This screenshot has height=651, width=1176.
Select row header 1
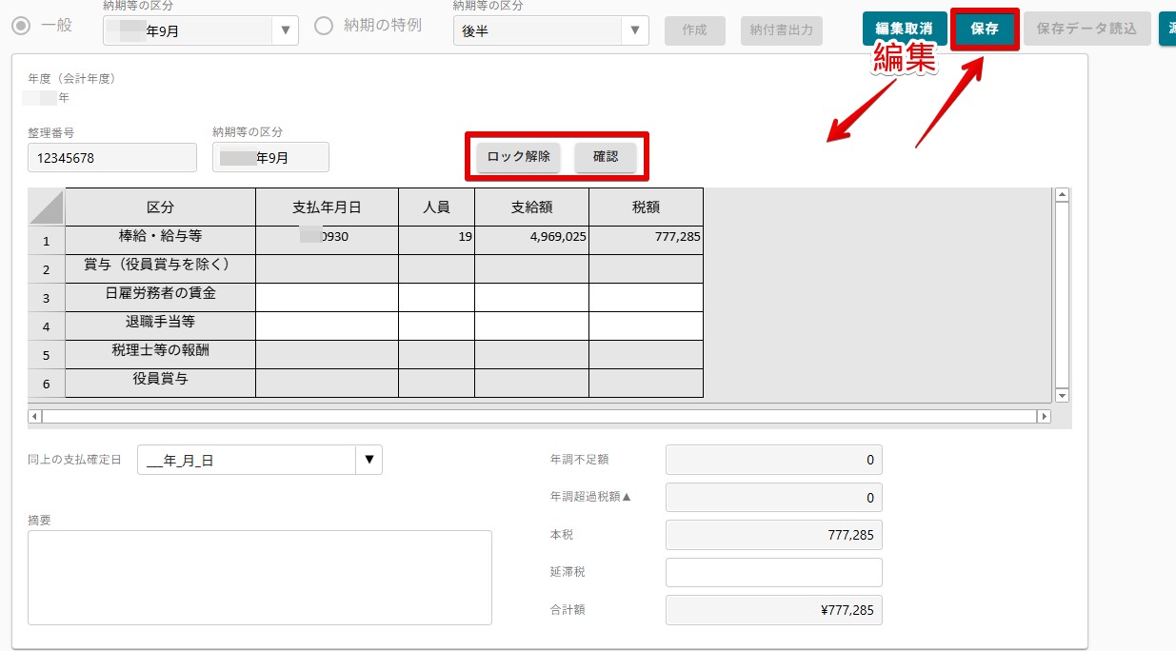47,240
